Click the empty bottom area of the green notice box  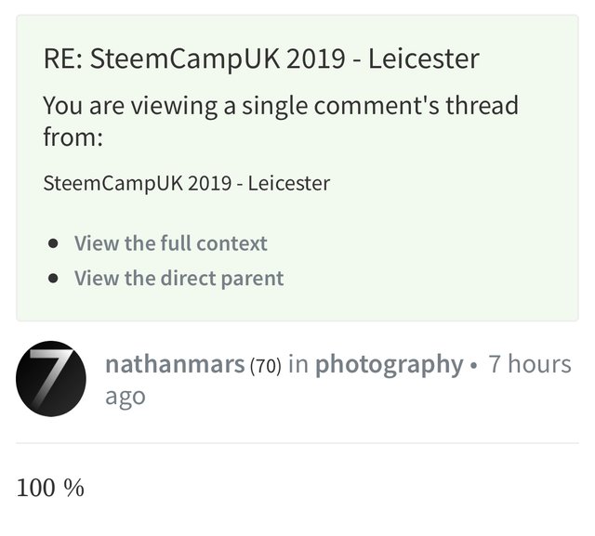click(x=297, y=307)
